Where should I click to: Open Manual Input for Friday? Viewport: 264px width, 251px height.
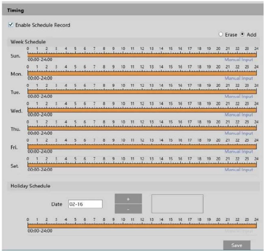coord(239,151)
